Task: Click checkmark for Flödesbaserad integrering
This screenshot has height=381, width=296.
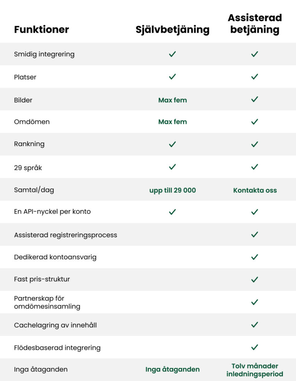Action: tap(254, 347)
